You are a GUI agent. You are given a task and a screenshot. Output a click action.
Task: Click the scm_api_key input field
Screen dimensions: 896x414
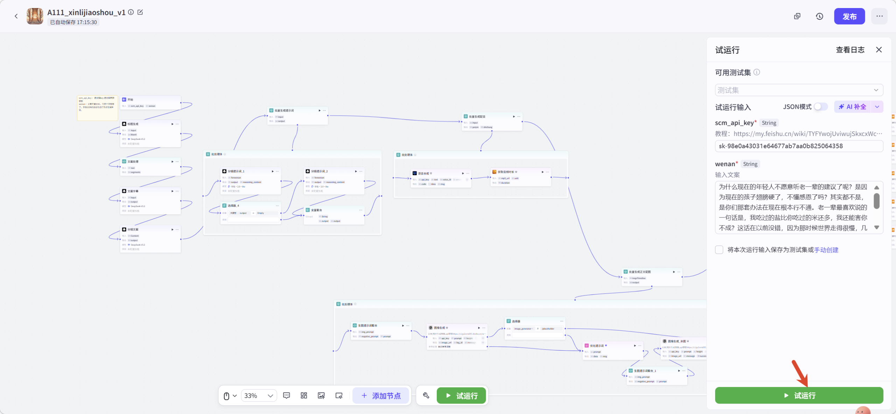799,146
